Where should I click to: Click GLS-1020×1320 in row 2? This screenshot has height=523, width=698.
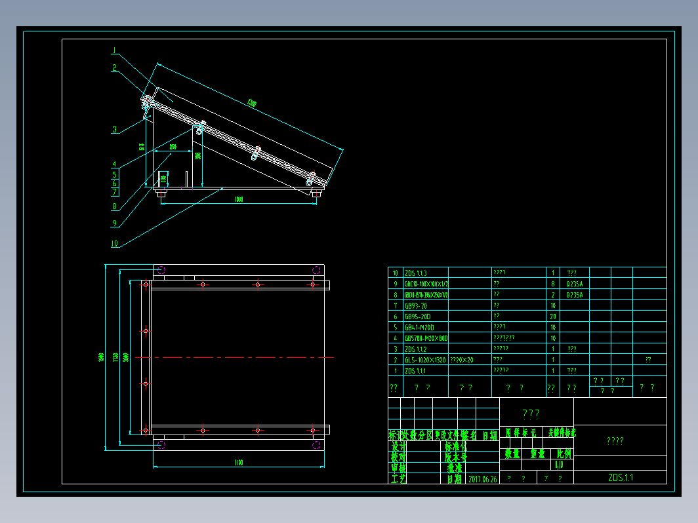425,360
